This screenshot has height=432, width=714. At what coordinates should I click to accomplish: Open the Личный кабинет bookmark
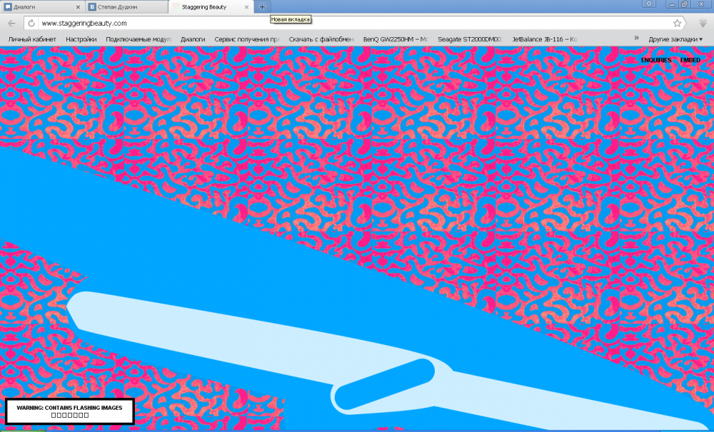click(x=32, y=39)
